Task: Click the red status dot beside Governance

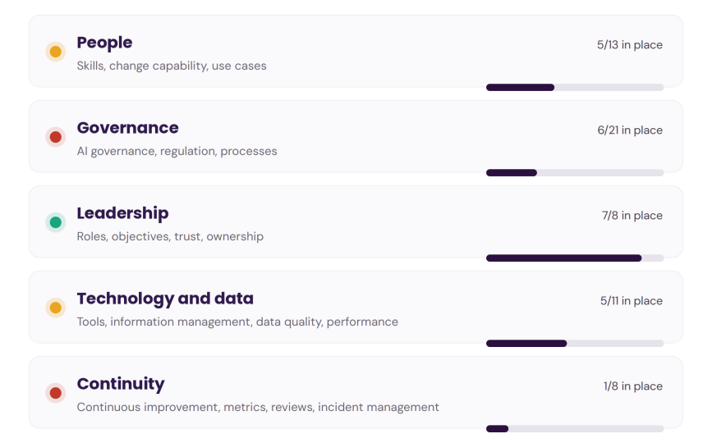Action: pyautogui.click(x=55, y=137)
